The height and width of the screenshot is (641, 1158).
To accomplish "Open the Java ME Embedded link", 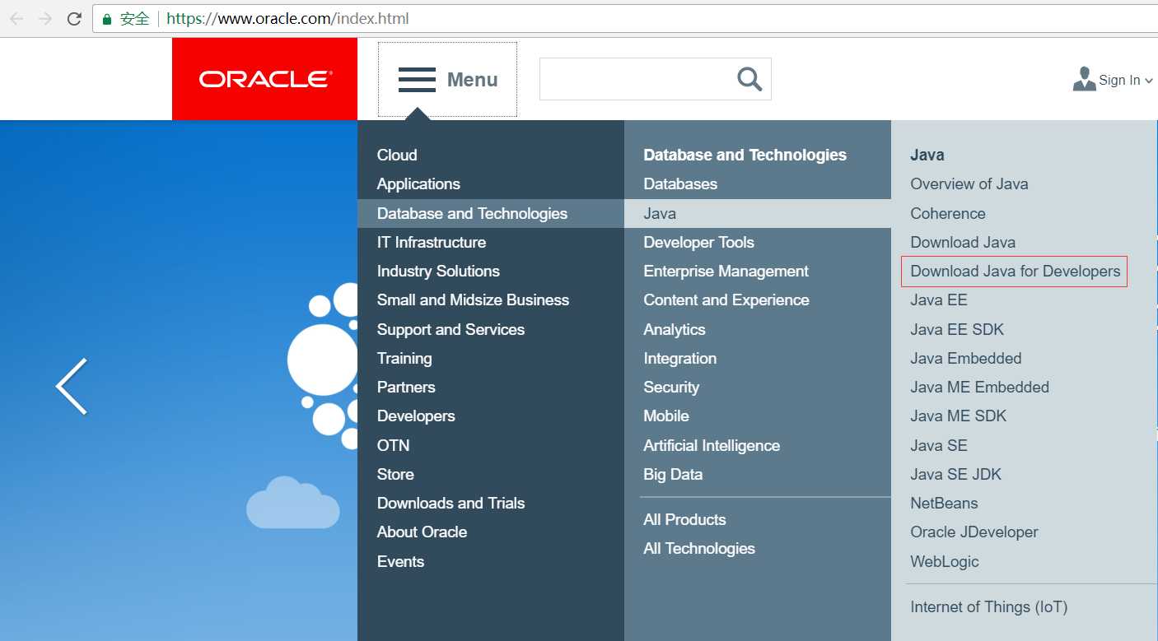I will pyautogui.click(x=979, y=387).
